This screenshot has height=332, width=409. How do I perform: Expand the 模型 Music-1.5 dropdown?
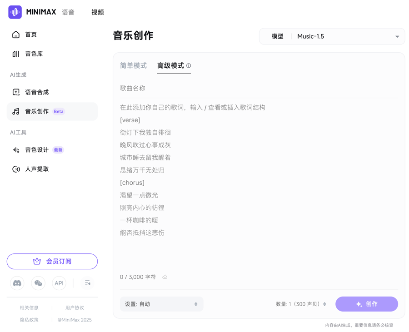332,36
